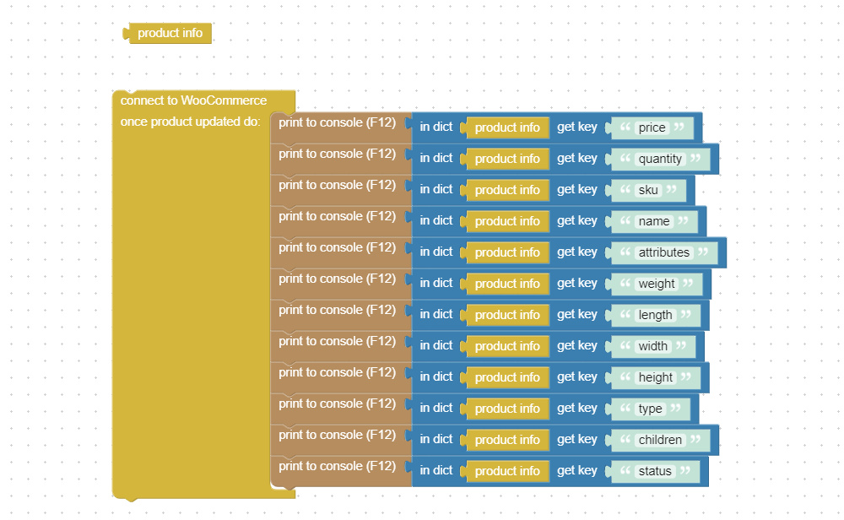Click the status text field
Viewport: 844px width, 520px height.
coord(655,471)
